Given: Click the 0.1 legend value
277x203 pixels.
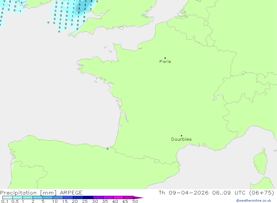Looking at the screenshot, I should point(5,201).
